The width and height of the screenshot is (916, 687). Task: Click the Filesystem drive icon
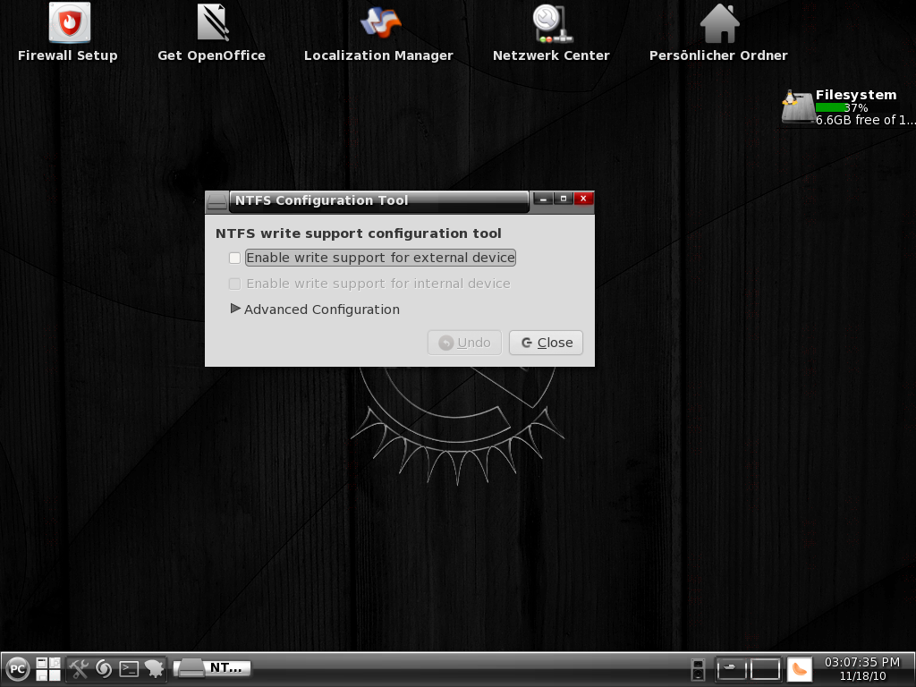click(x=797, y=108)
